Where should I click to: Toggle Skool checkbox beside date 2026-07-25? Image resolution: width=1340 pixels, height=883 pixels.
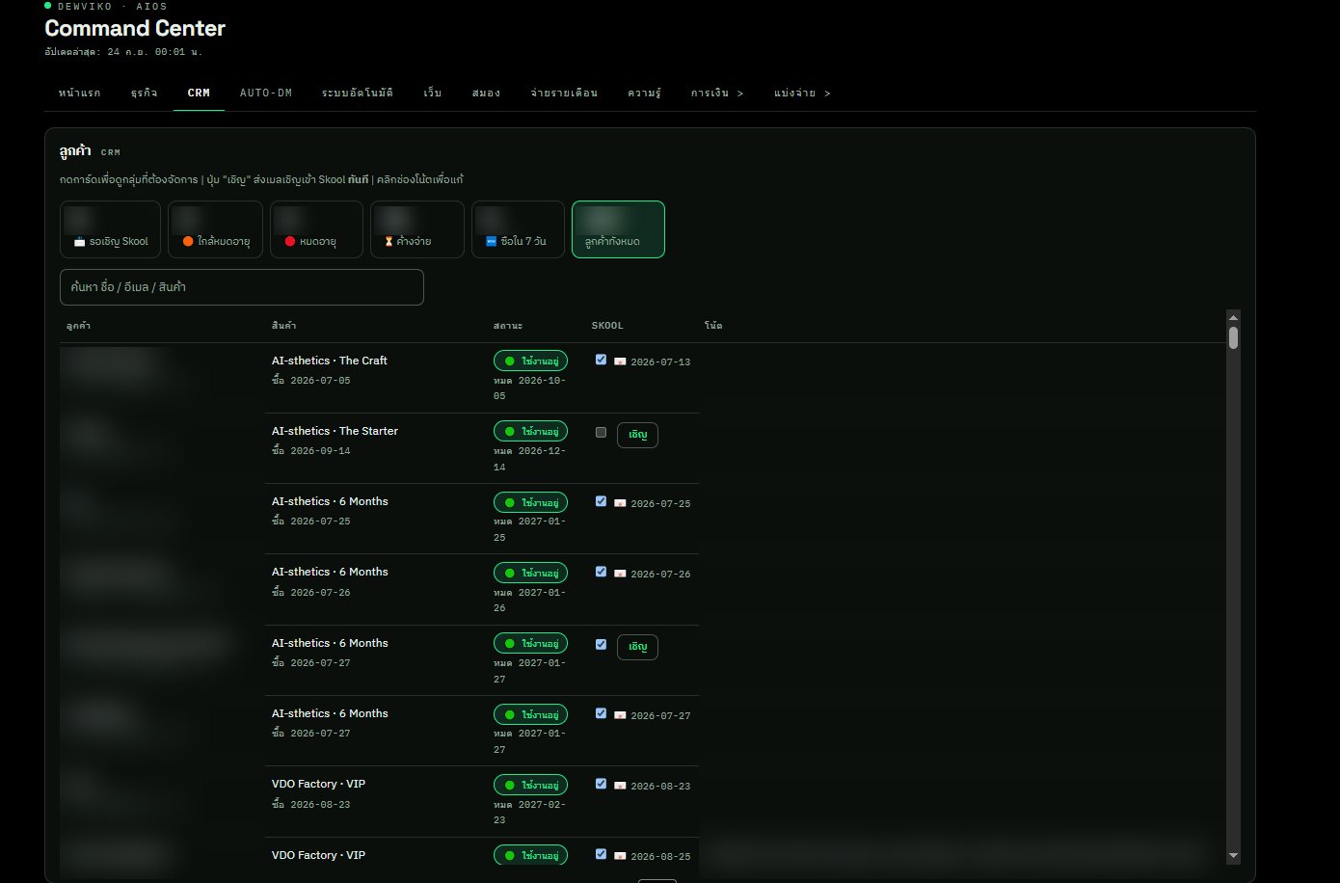tap(601, 501)
